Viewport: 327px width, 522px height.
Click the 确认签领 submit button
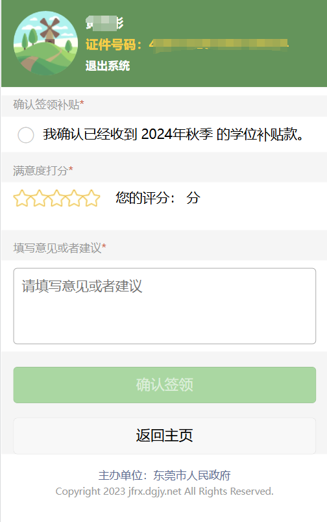(165, 385)
